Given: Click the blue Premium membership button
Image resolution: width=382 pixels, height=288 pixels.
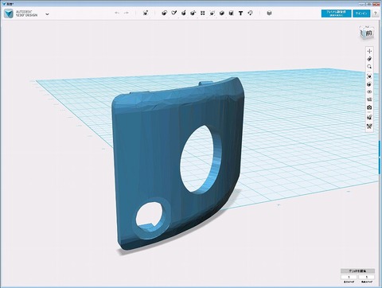Looking at the screenshot, I should tap(336, 14).
